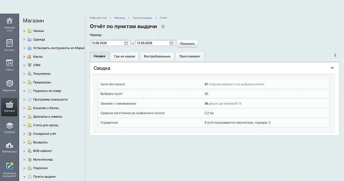Pin the tabs with pushpin icon
The height and width of the screenshot is (181, 344).
335,56
